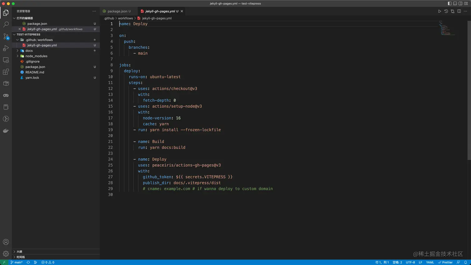Click the editor minimap preview
Viewport: 471px width, 265px height.
(447, 28)
